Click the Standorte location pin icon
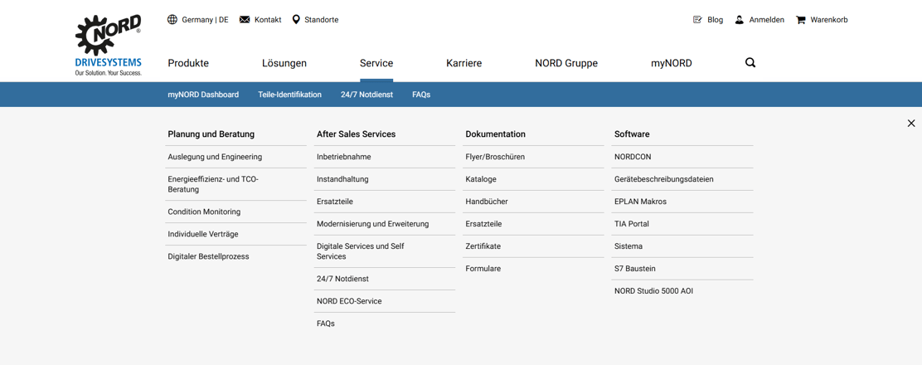This screenshot has width=922, height=365. [x=296, y=20]
